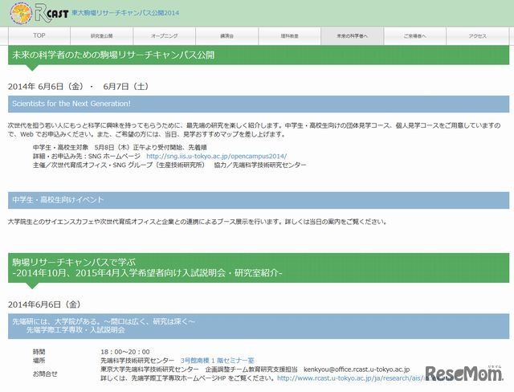Click the 2014年6月6日(金) date line
The height and width of the screenshot is (392, 514).
[x=45, y=304]
